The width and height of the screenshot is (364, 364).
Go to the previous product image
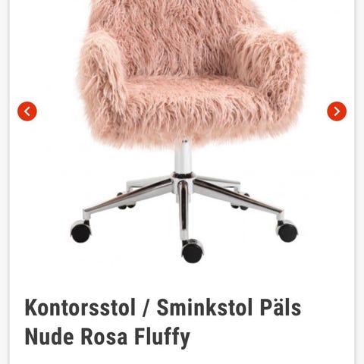(x=27, y=111)
